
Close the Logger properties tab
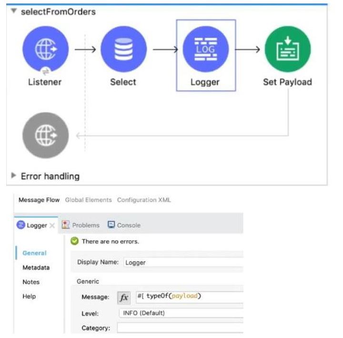point(52,225)
